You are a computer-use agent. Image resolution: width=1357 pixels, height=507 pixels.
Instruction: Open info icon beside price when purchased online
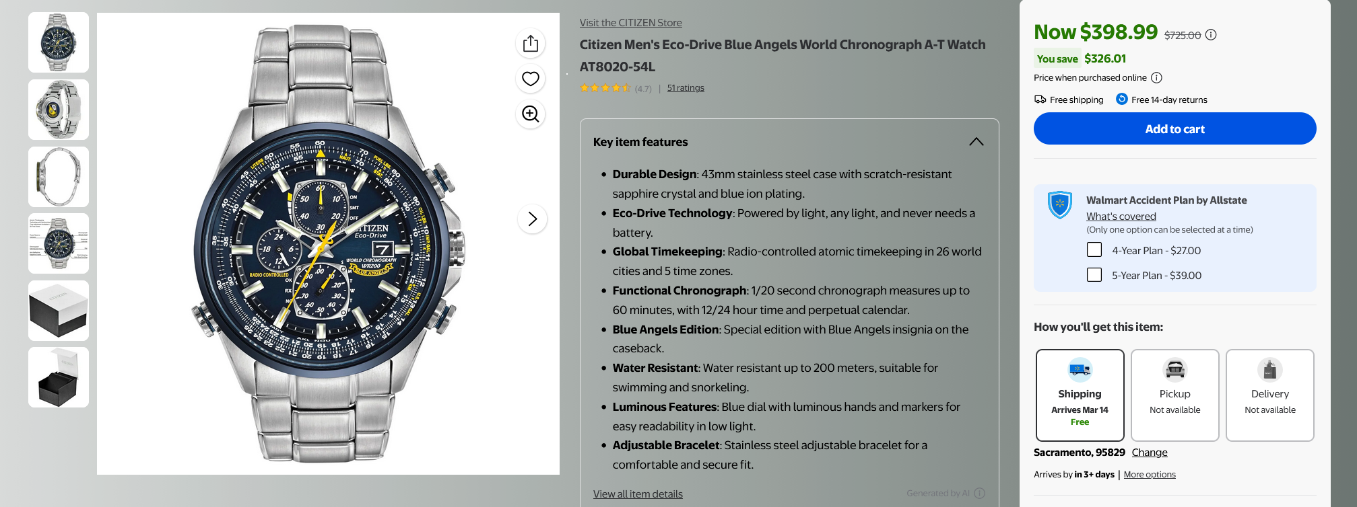pos(1156,78)
